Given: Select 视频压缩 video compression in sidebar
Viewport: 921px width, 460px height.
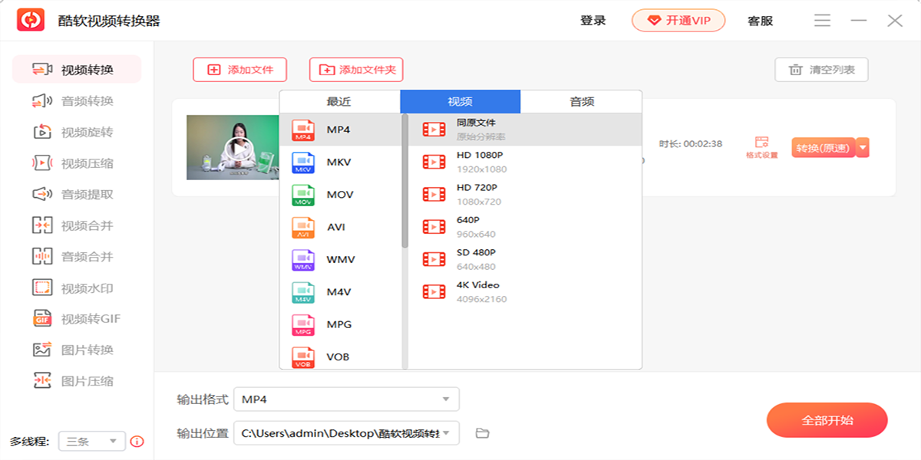Looking at the screenshot, I should click(75, 163).
